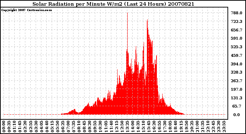Click the 65.7 y-axis label
246x134 pixels.
(x=237, y=106)
